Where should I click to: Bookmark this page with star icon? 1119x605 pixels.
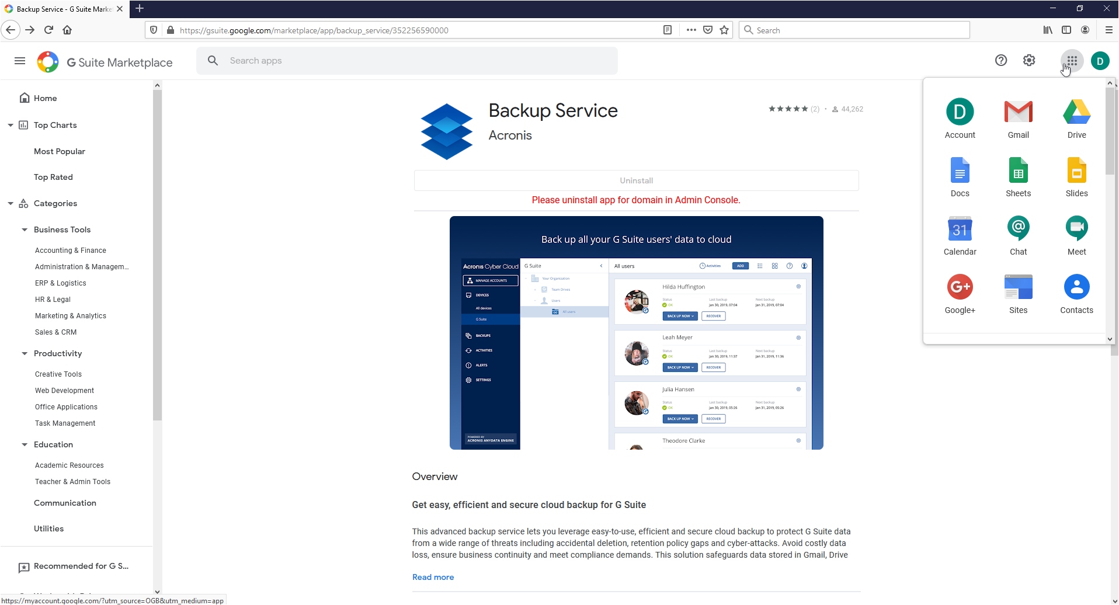(x=724, y=30)
